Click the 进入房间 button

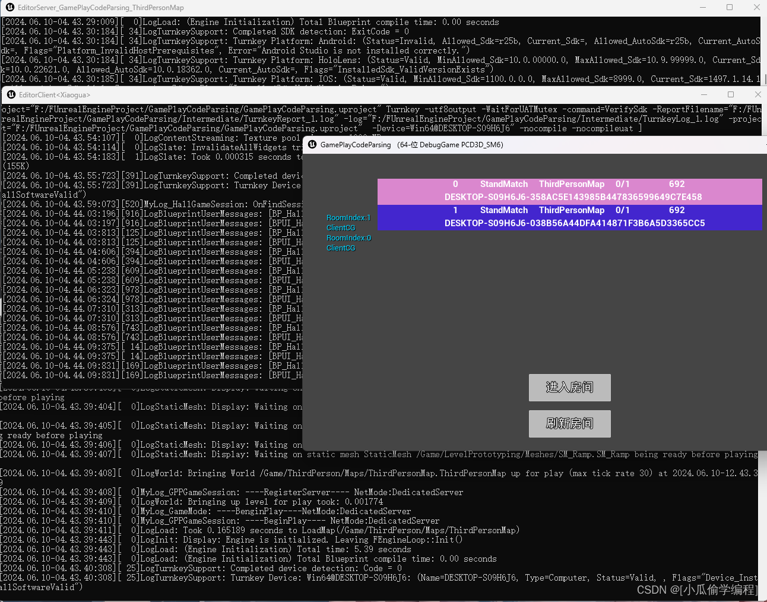point(569,387)
